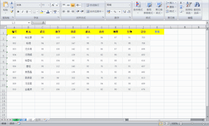Click the Fill down arrow icon
The width and height of the screenshot is (209, 126).
click(x=181, y=7)
